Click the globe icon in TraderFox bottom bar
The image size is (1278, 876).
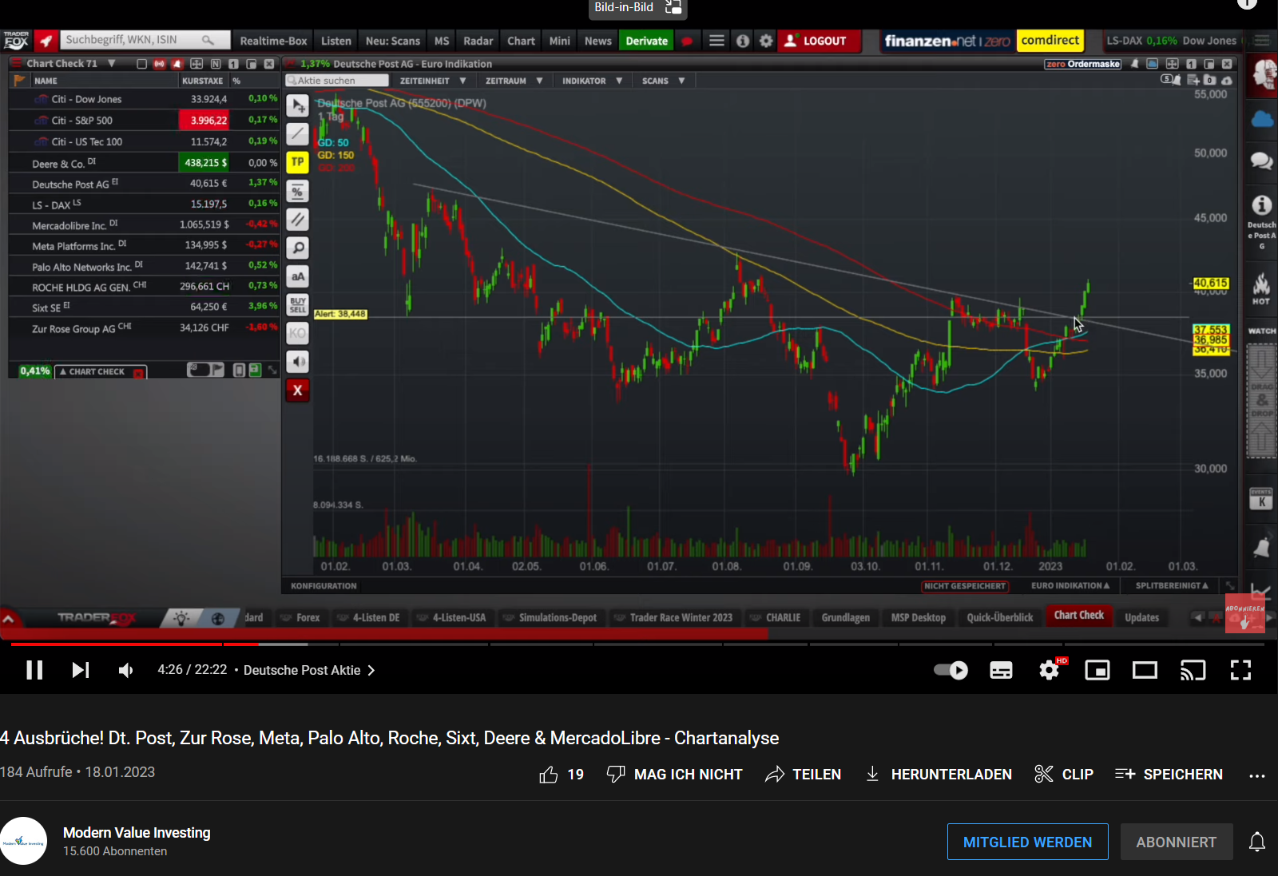coord(217,618)
